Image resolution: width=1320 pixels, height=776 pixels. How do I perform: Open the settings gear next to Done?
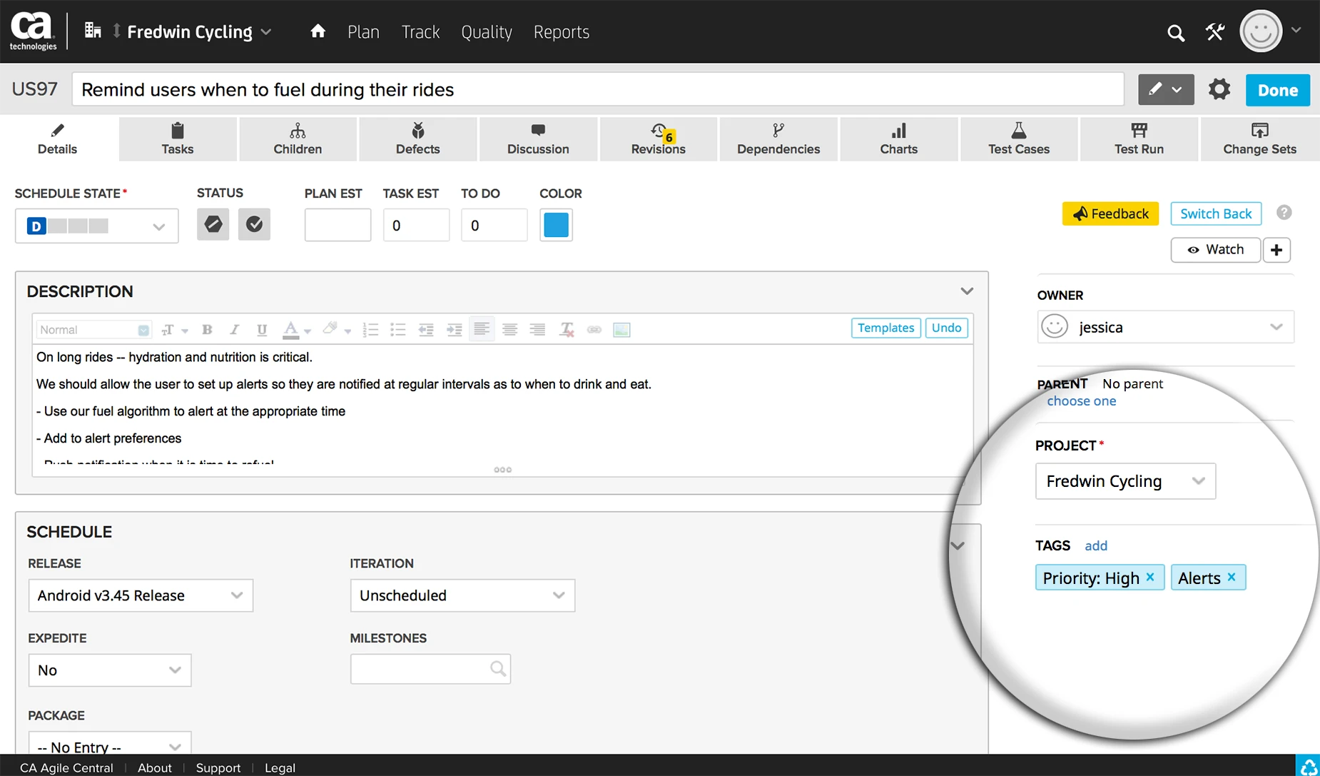(x=1219, y=90)
